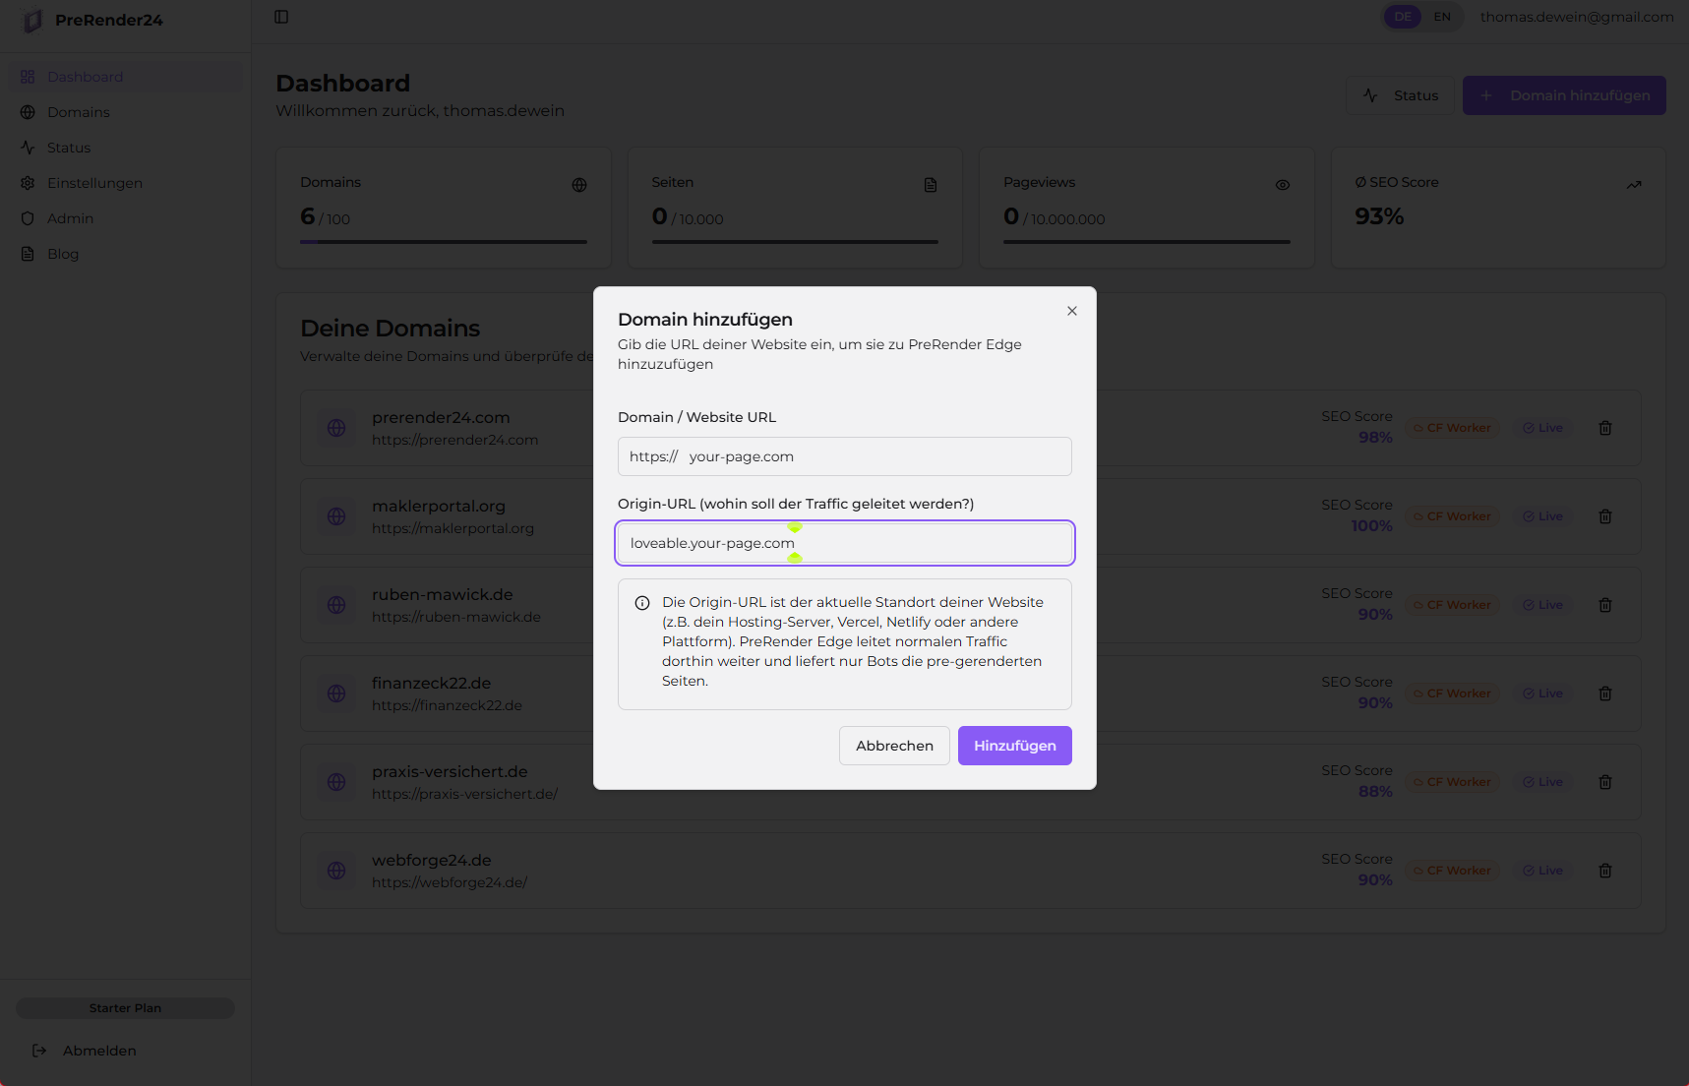The width and height of the screenshot is (1689, 1086).
Task: Click the Einstellungen gear icon
Action: [x=28, y=183]
